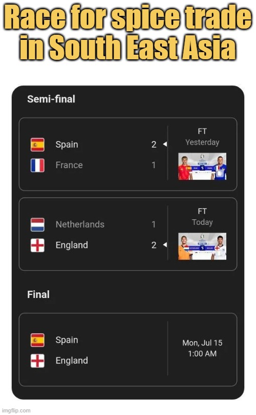Image resolution: width=256 pixels, height=415 pixels.
Task: Click the France flag icon
Action: click(37, 165)
